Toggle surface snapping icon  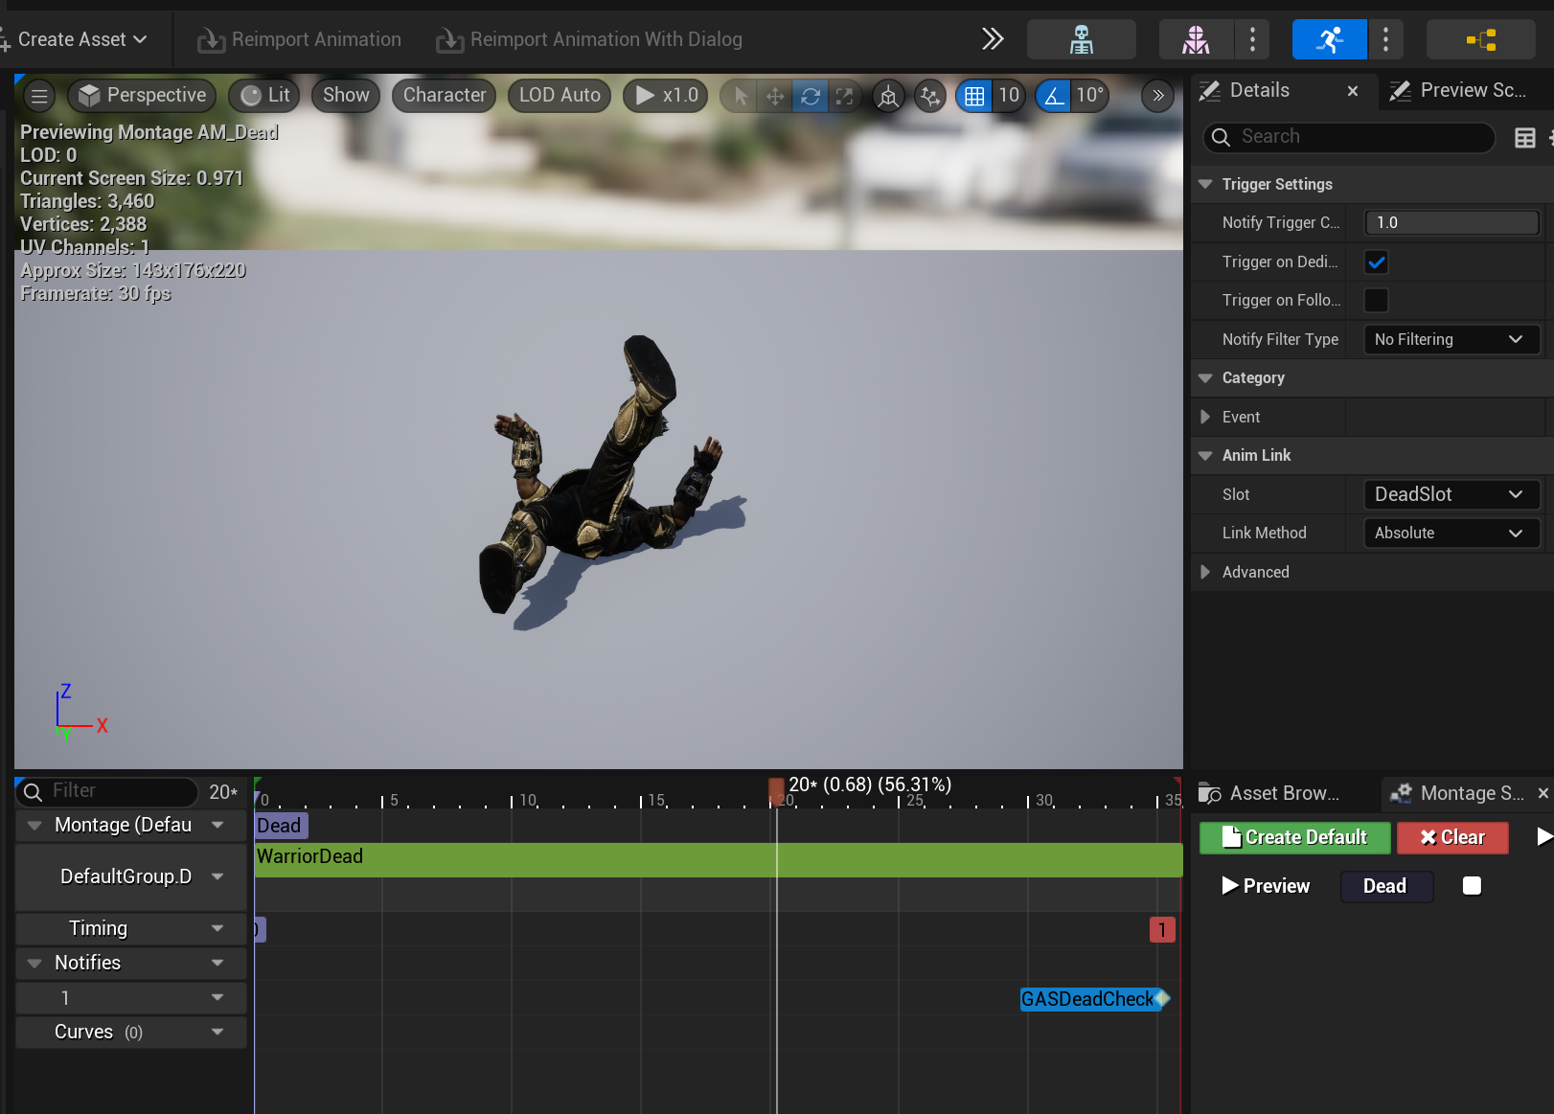929,96
